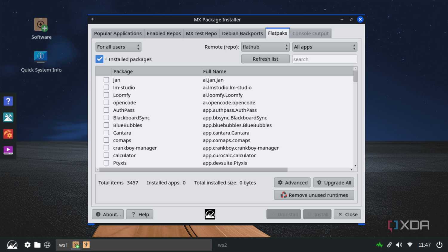Enable the BlackboardSync package checkbox
The image size is (448, 252).
coord(106,117)
